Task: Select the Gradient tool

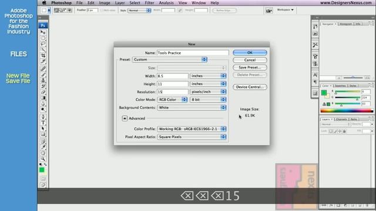Action: 43,98
